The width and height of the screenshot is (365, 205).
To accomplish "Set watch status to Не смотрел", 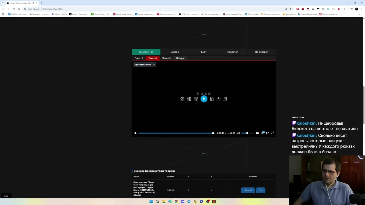I will click(x=261, y=52).
